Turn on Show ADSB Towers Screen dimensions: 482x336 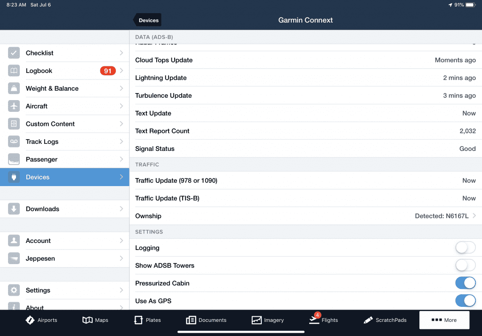click(x=465, y=265)
